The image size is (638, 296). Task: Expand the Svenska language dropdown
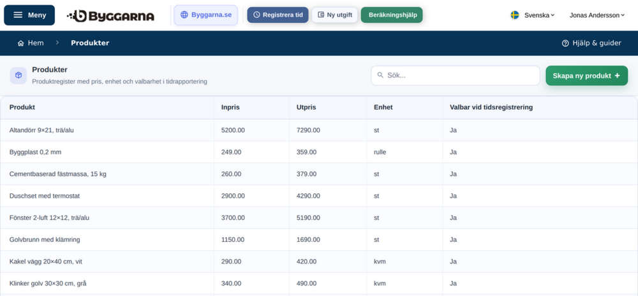click(539, 15)
